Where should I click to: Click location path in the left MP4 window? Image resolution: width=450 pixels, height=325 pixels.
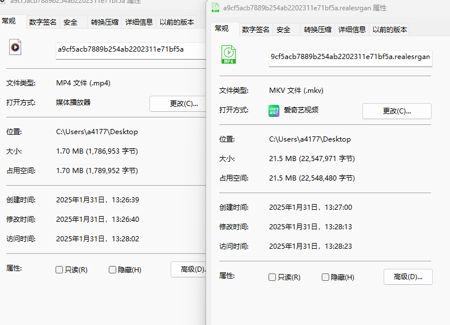tap(97, 132)
